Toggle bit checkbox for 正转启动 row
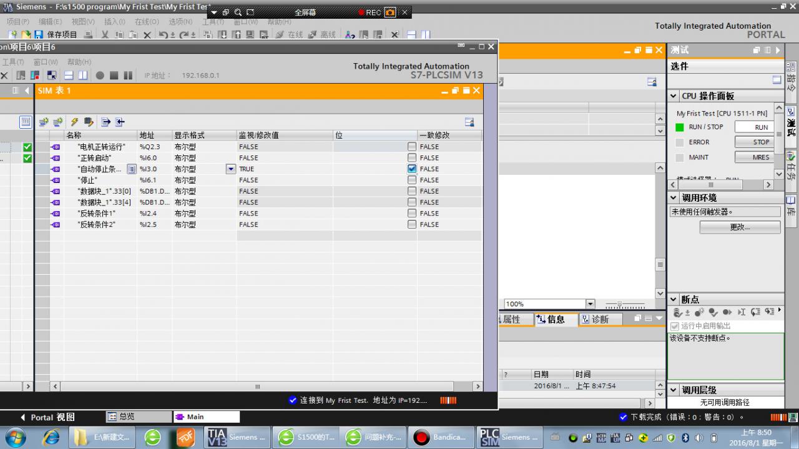The height and width of the screenshot is (449, 799). click(x=412, y=158)
